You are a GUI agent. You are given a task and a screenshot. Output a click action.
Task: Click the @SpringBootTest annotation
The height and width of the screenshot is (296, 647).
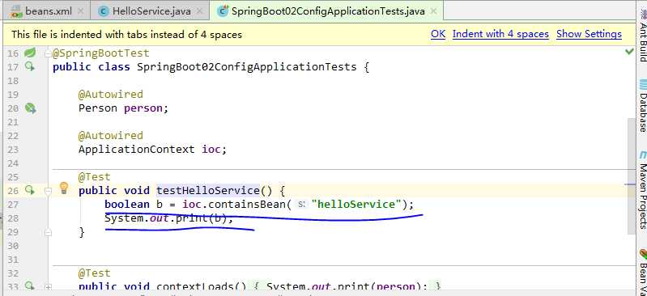coord(101,53)
